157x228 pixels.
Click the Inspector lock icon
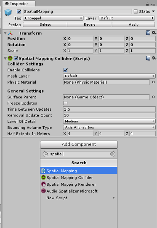pyautogui.click(x=147, y=4)
